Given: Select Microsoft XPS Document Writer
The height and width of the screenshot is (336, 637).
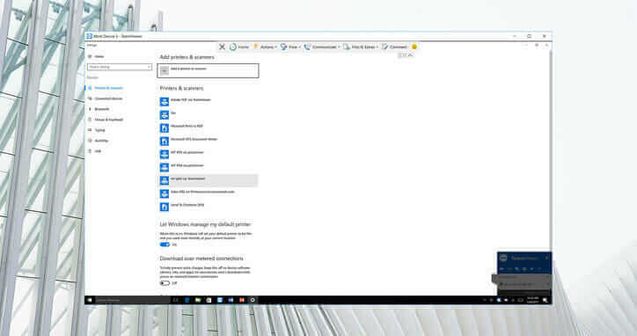Looking at the screenshot, I should click(209, 141).
